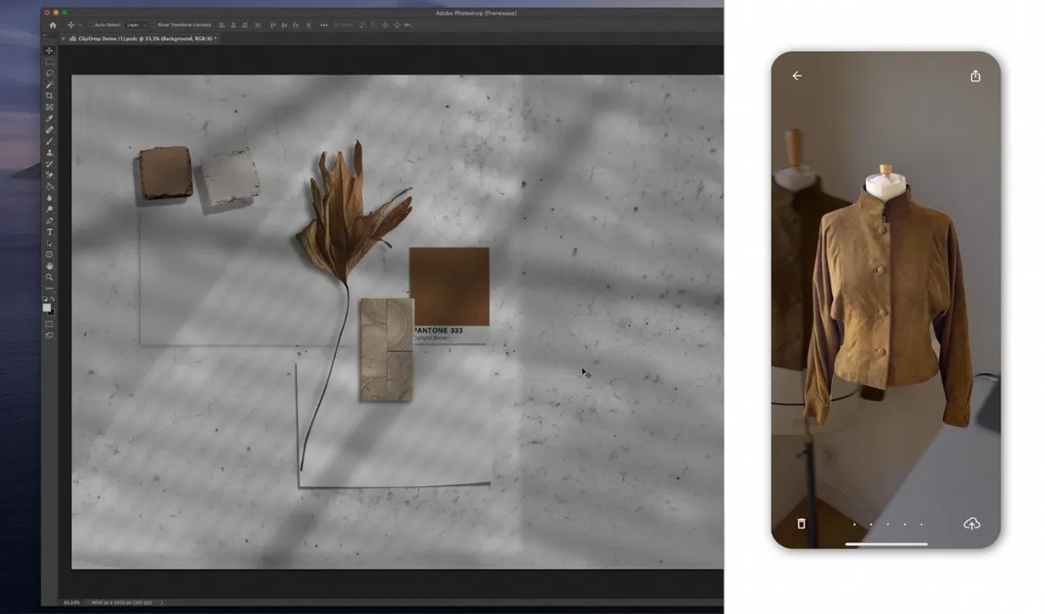The image size is (1045, 614).
Task: Select the Hand tool
Action: 49,266
